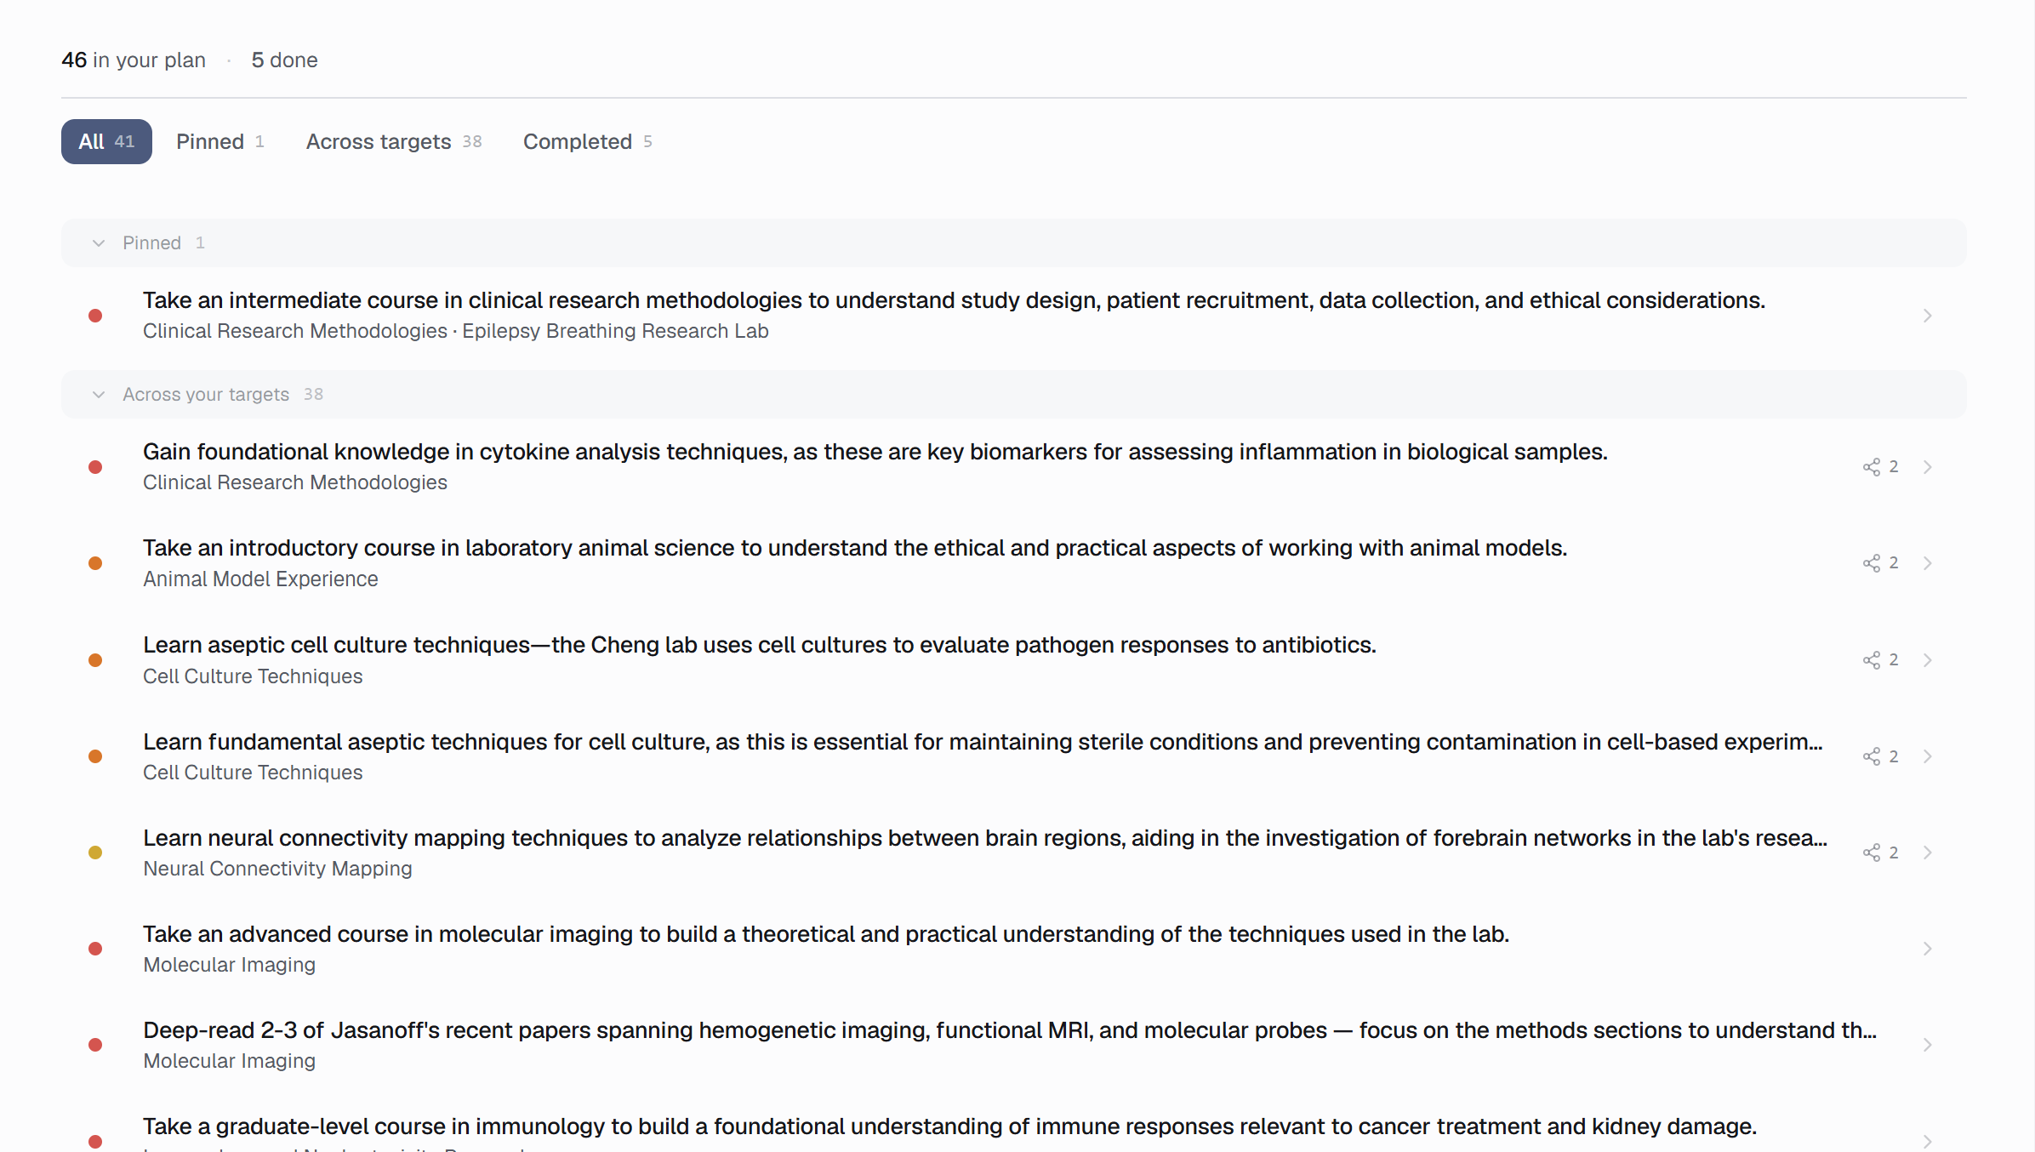Image resolution: width=2035 pixels, height=1152 pixels.
Task: Click yellow status dot on neural connectivity item
Action: click(x=95, y=853)
